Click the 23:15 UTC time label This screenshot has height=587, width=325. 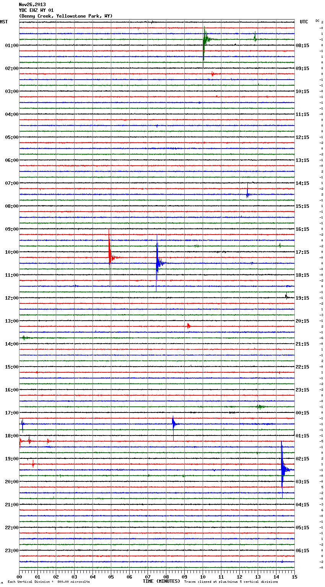click(302, 390)
